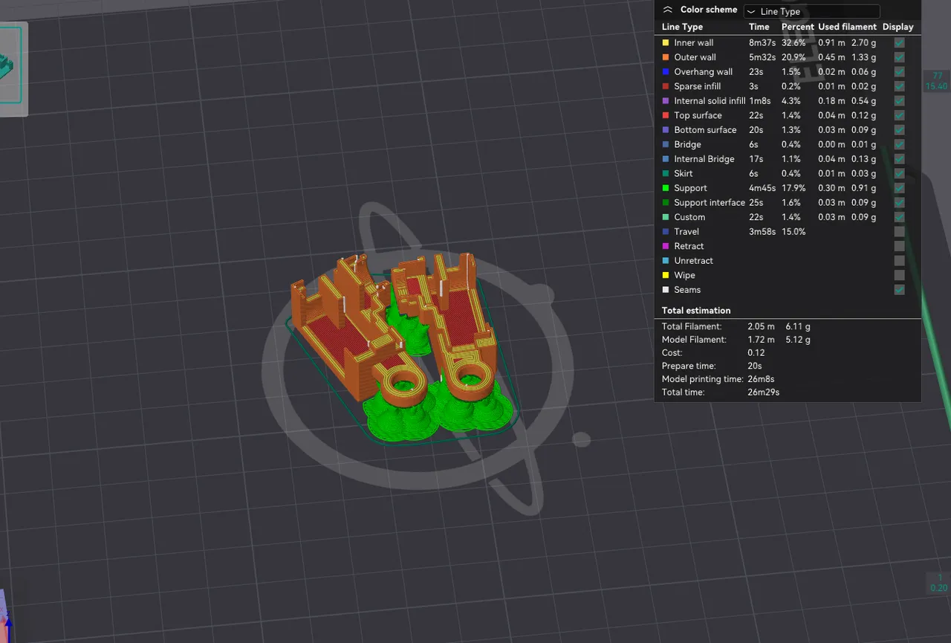
Task: Click the Prepare time value '20s'
Action: tap(755, 366)
